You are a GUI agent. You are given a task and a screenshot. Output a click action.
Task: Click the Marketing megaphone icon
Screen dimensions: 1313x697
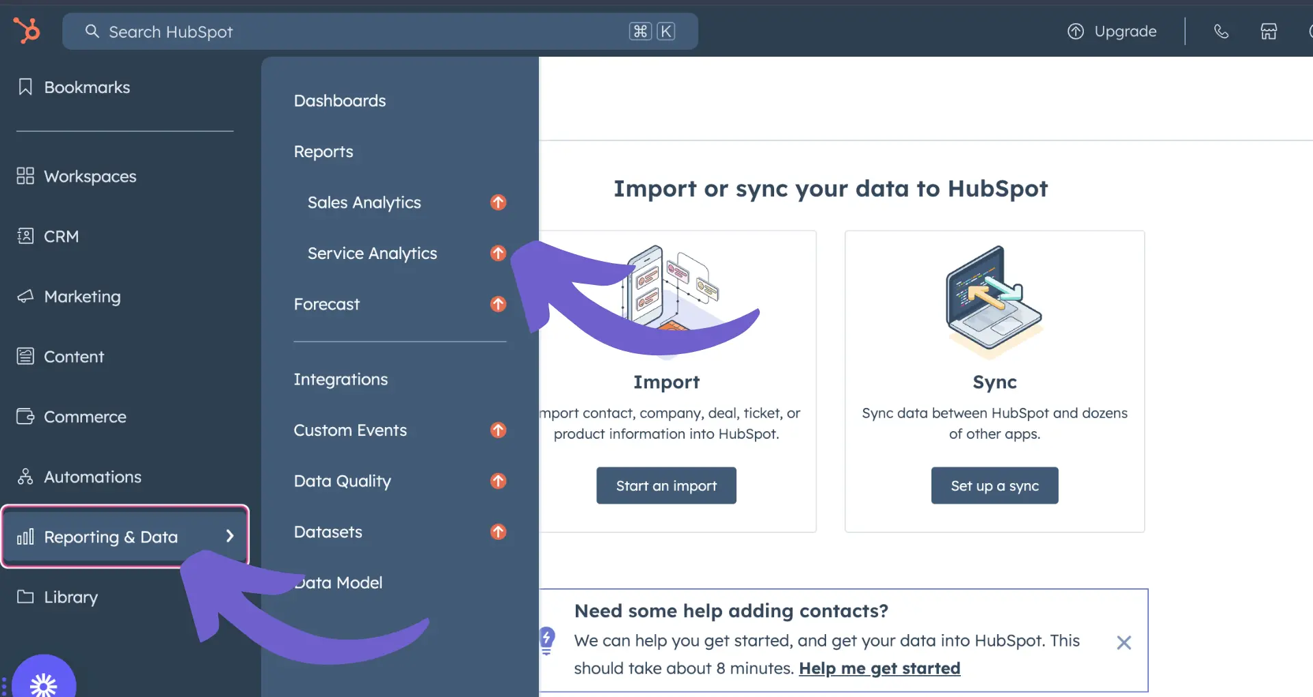pyautogui.click(x=25, y=297)
